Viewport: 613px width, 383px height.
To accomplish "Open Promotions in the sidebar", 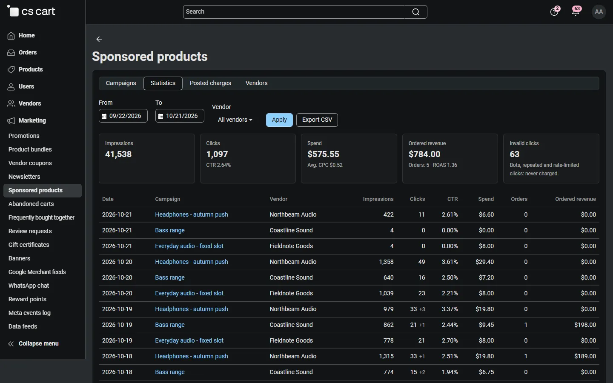I will 24,136.
